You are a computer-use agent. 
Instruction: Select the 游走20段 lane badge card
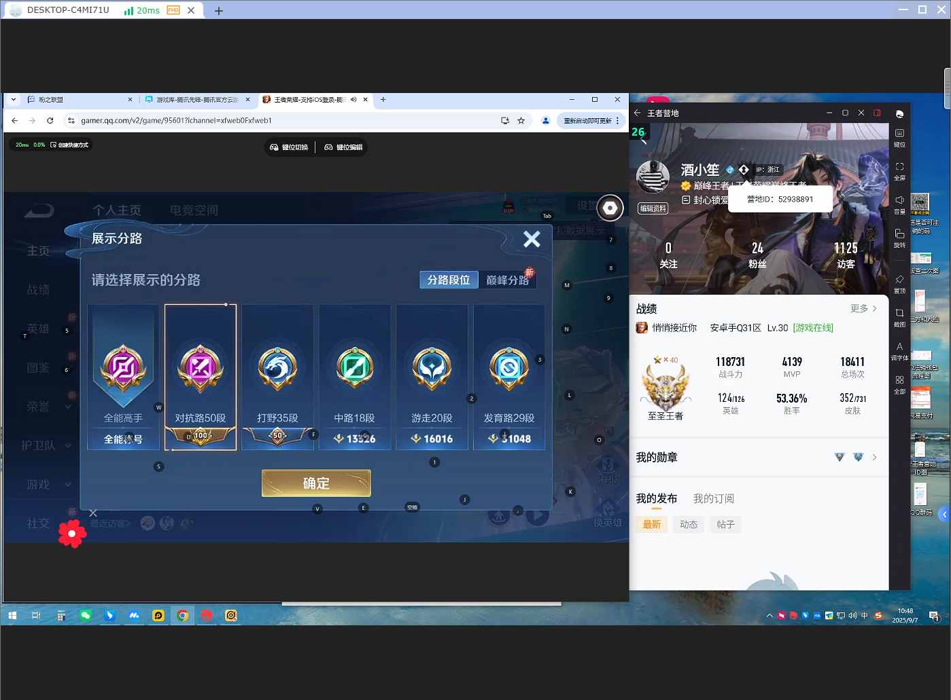pos(432,377)
